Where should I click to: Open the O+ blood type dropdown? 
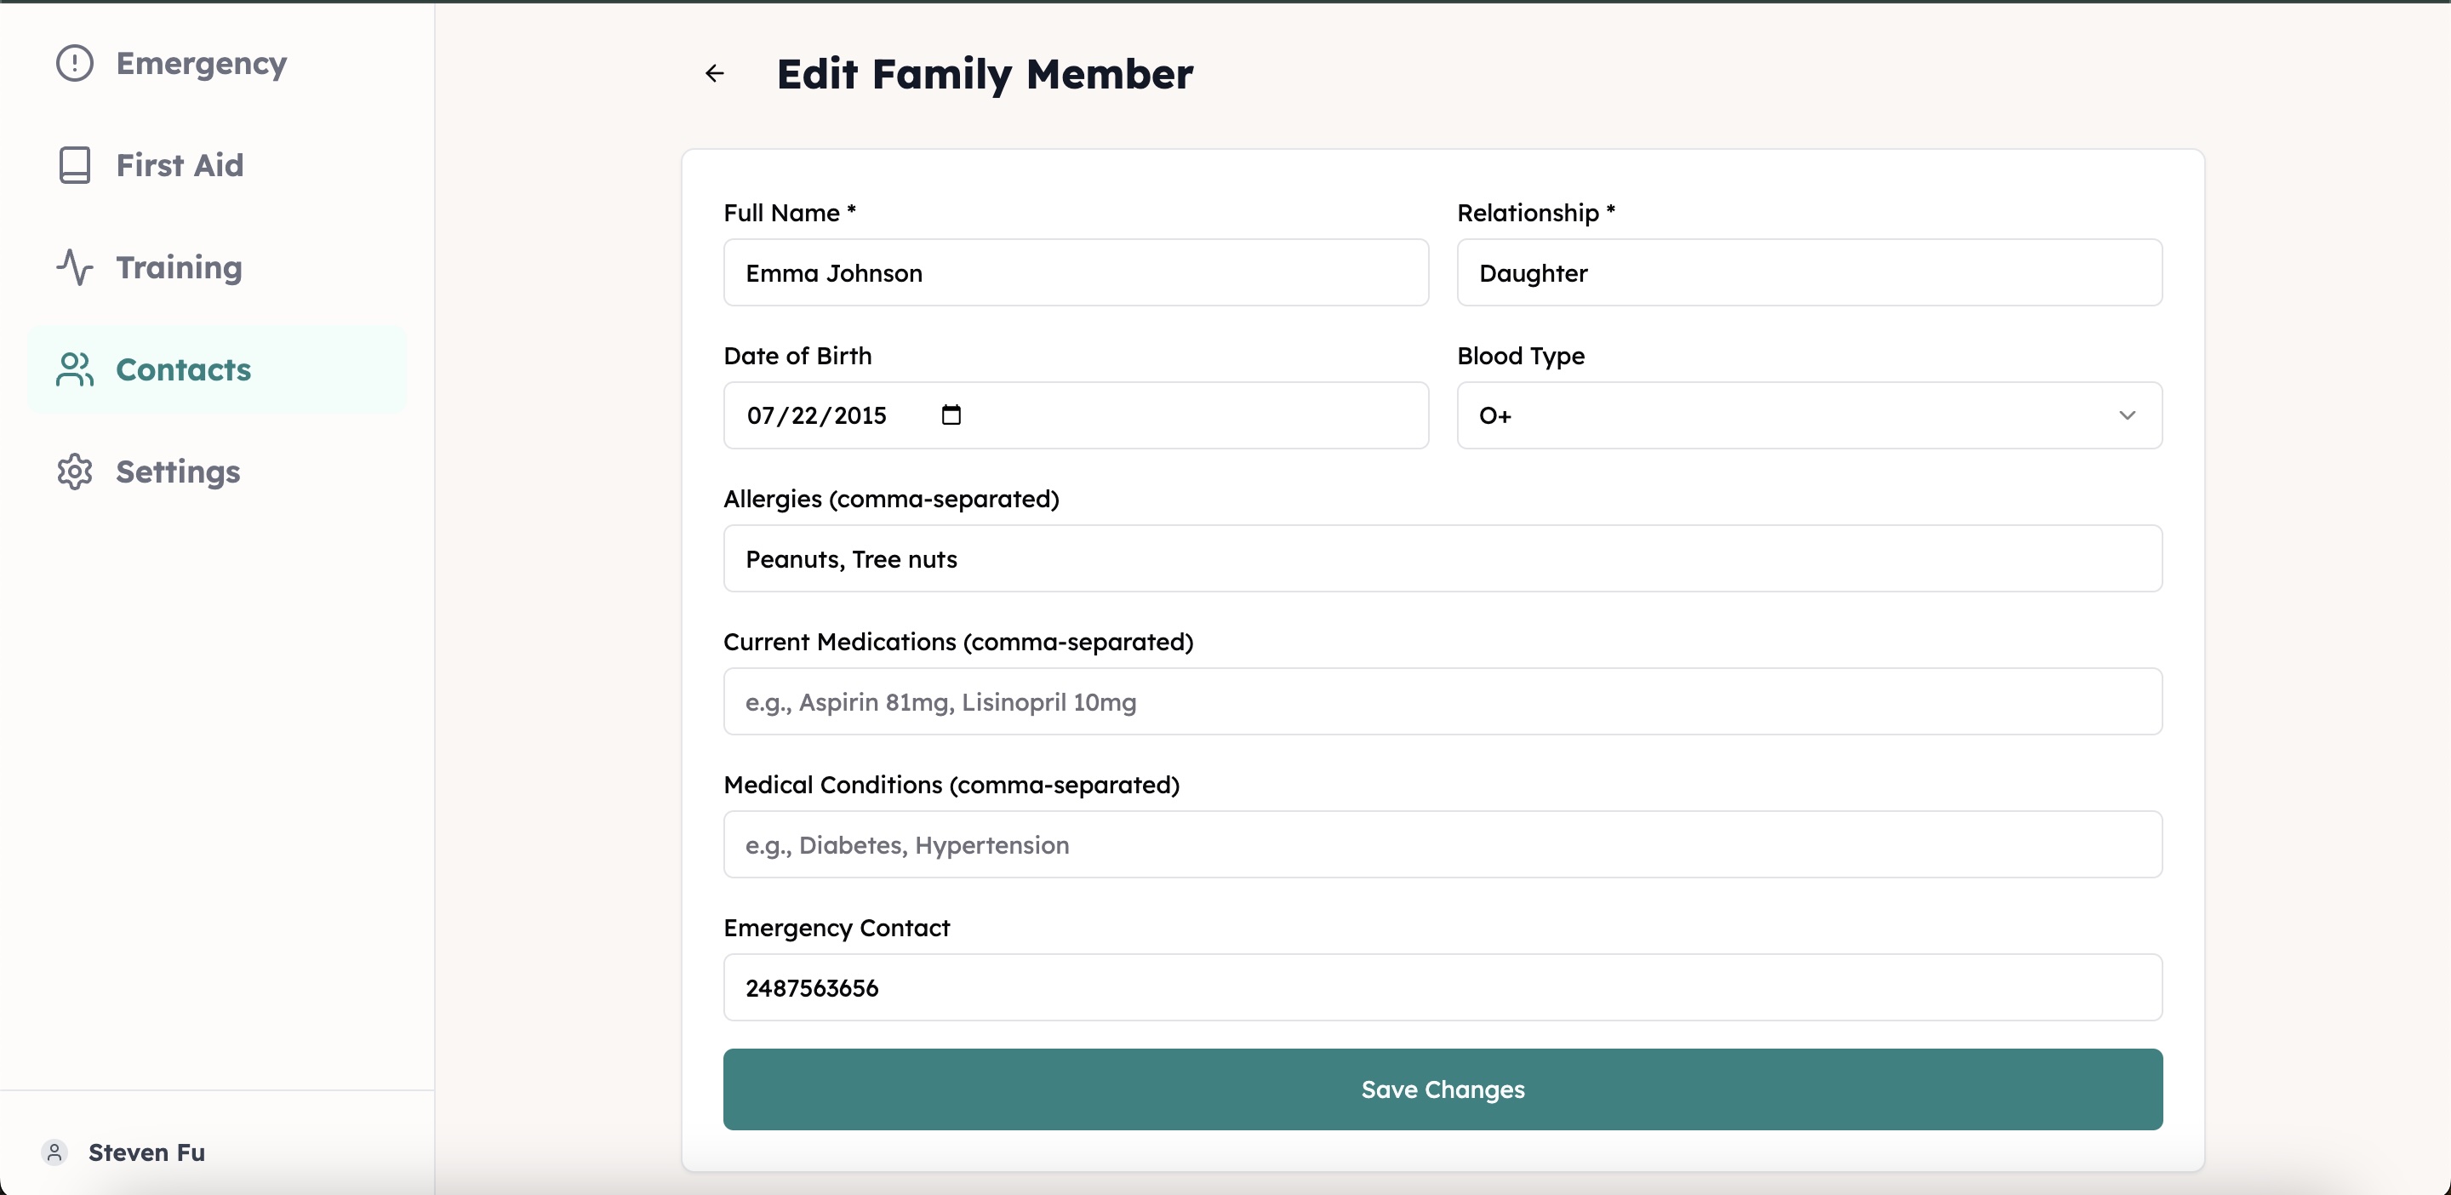point(1808,415)
